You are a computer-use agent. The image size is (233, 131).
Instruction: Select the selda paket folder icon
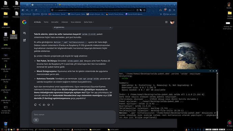6,25
